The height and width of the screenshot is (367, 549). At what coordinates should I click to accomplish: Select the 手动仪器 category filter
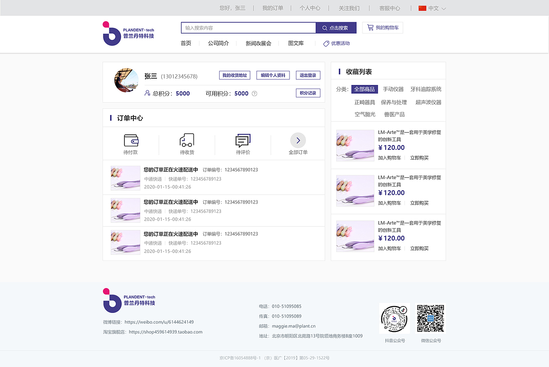(x=393, y=89)
